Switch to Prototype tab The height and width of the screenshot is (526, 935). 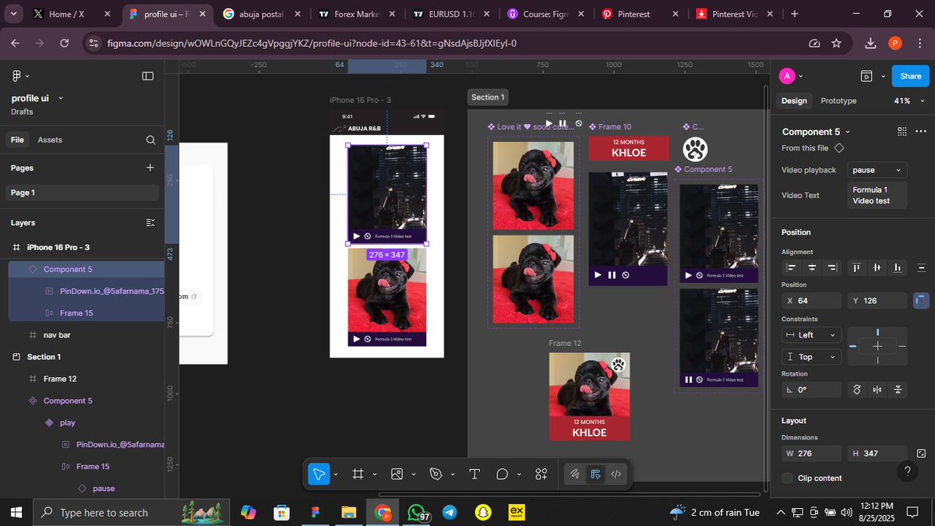[838, 101]
